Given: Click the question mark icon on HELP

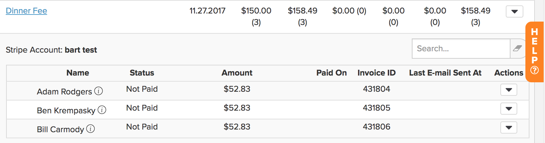Looking at the screenshot, I should [x=535, y=70].
